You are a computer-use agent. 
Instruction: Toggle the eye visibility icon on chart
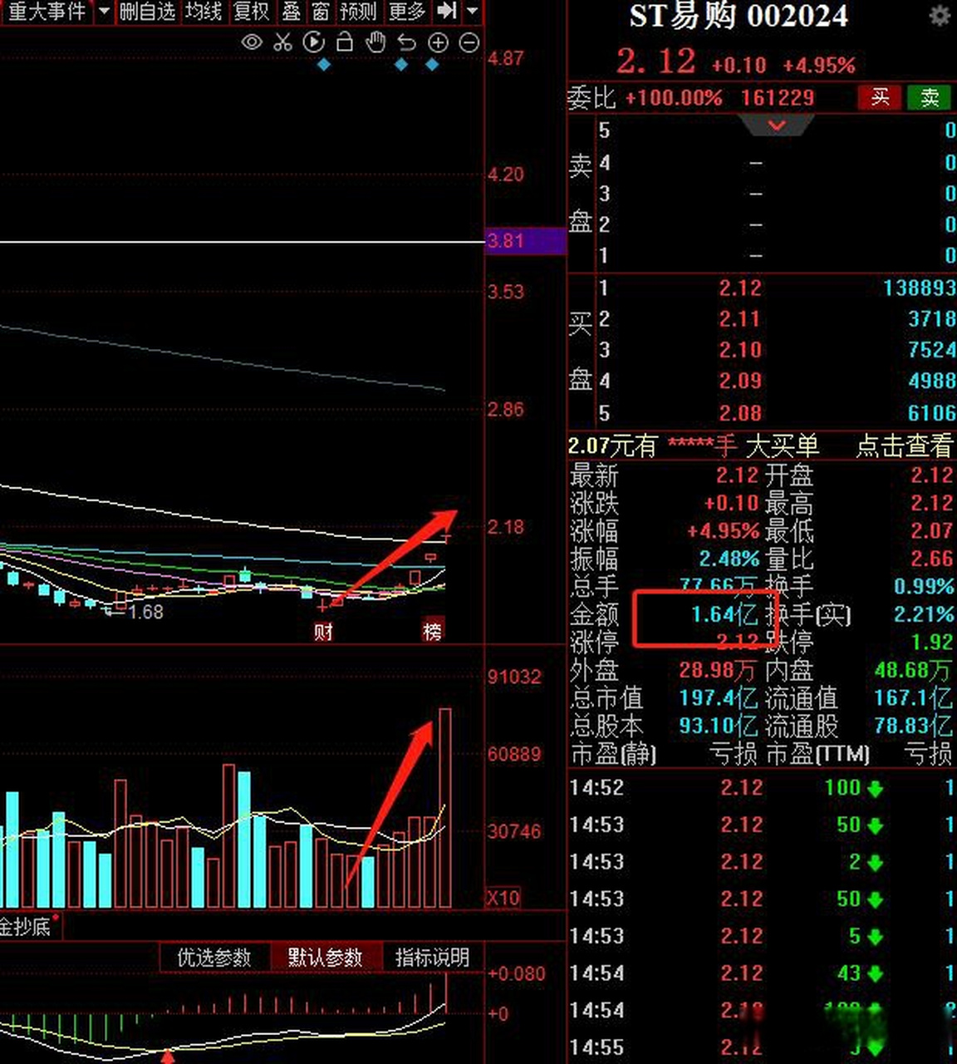tap(252, 42)
